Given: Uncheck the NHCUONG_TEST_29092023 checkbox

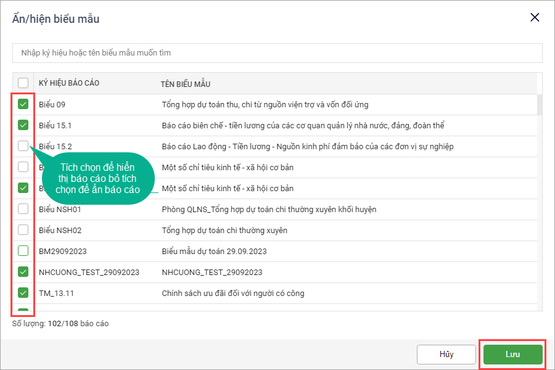Looking at the screenshot, I should [x=23, y=272].
